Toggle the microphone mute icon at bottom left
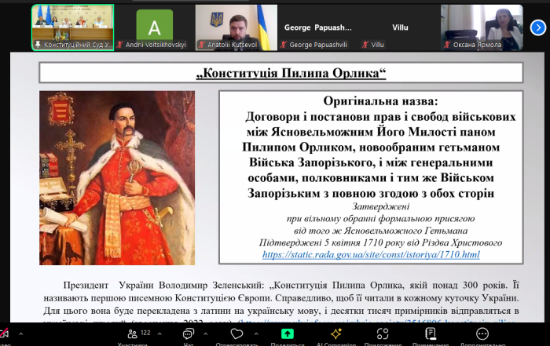The height and width of the screenshot is (346, 550). [5, 333]
